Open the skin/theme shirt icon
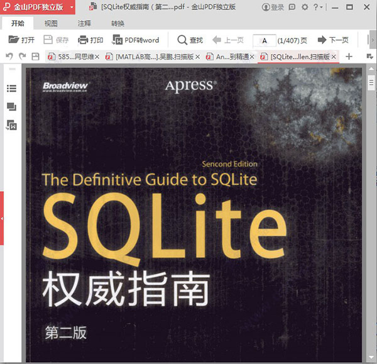 click(x=293, y=8)
